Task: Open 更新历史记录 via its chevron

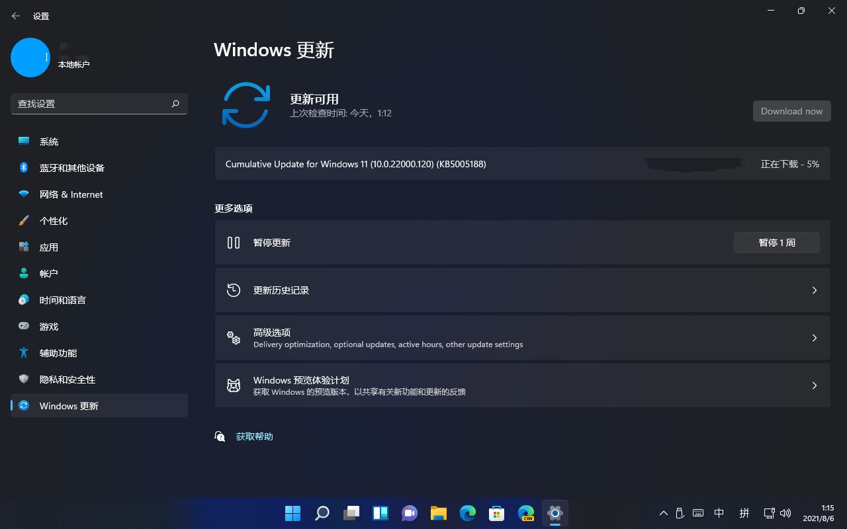Action: point(815,290)
